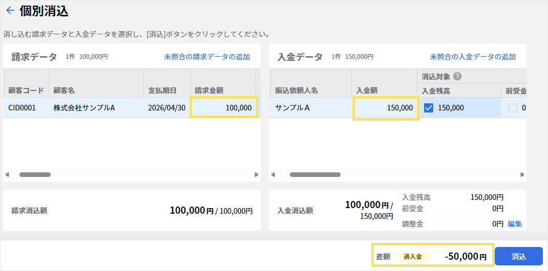Select the サンプルA payment row
The width and height of the screenshot is (548, 271).
point(397,108)
